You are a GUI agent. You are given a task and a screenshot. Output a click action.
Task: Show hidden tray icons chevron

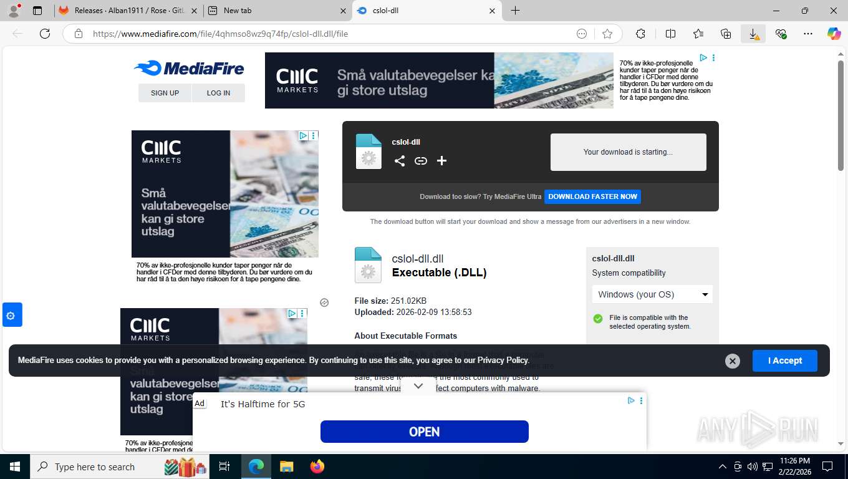[x=723, y=467]
